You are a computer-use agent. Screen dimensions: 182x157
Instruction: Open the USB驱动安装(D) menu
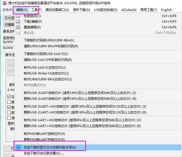(x=106, y=10)
